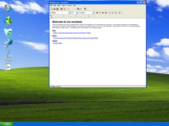The width and height of the screenshot is (169, 126).
Task: Select the my blog desktop icon
Action: [x=8, y=56]
